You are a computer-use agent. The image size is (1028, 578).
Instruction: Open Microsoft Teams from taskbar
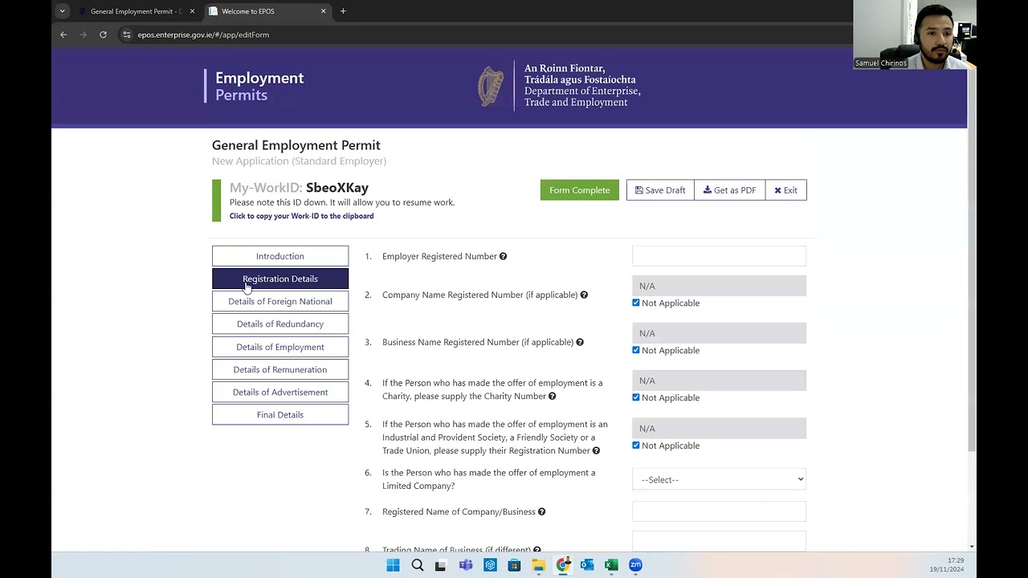[x=466, y=565]
